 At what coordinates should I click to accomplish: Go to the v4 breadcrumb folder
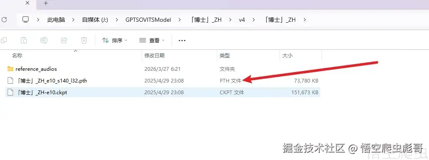242,20
